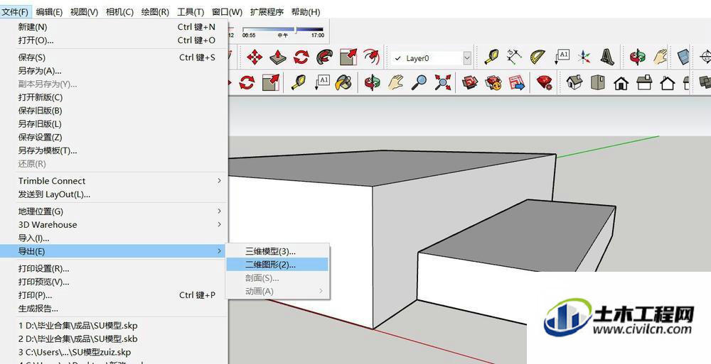Open the 编辑(E) menu
Image resolution: width=711 pixels, height=364 pixels.
tap(49, 12)
